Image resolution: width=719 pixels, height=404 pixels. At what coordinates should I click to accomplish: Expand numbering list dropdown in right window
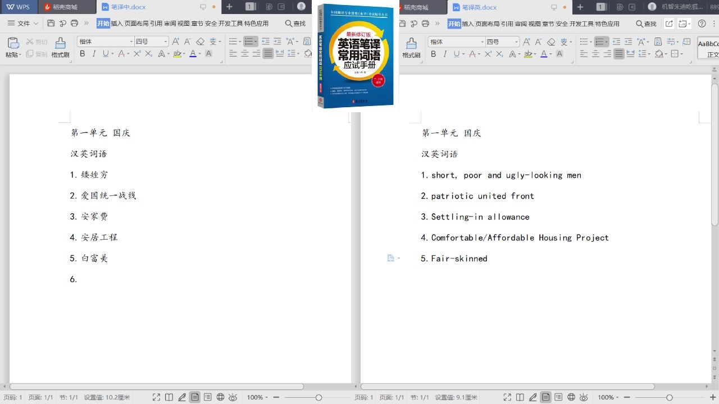pos(607,42)
